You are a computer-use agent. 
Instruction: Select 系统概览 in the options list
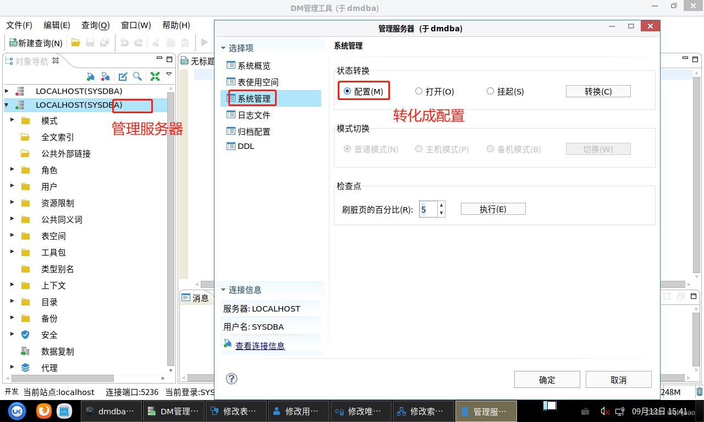click(254, 65)
